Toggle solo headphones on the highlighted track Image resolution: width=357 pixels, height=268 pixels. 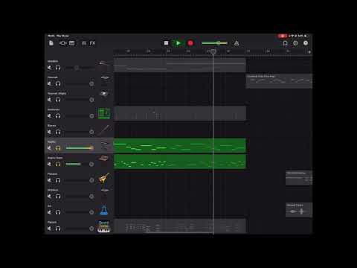coord(58,148)
